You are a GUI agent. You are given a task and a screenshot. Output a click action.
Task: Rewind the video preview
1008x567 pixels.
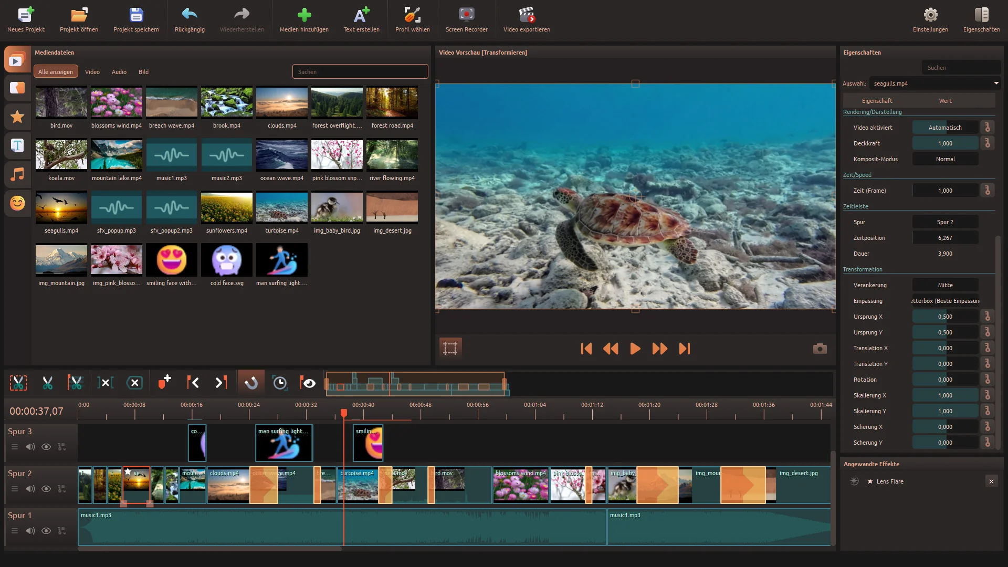click(611, 349)
